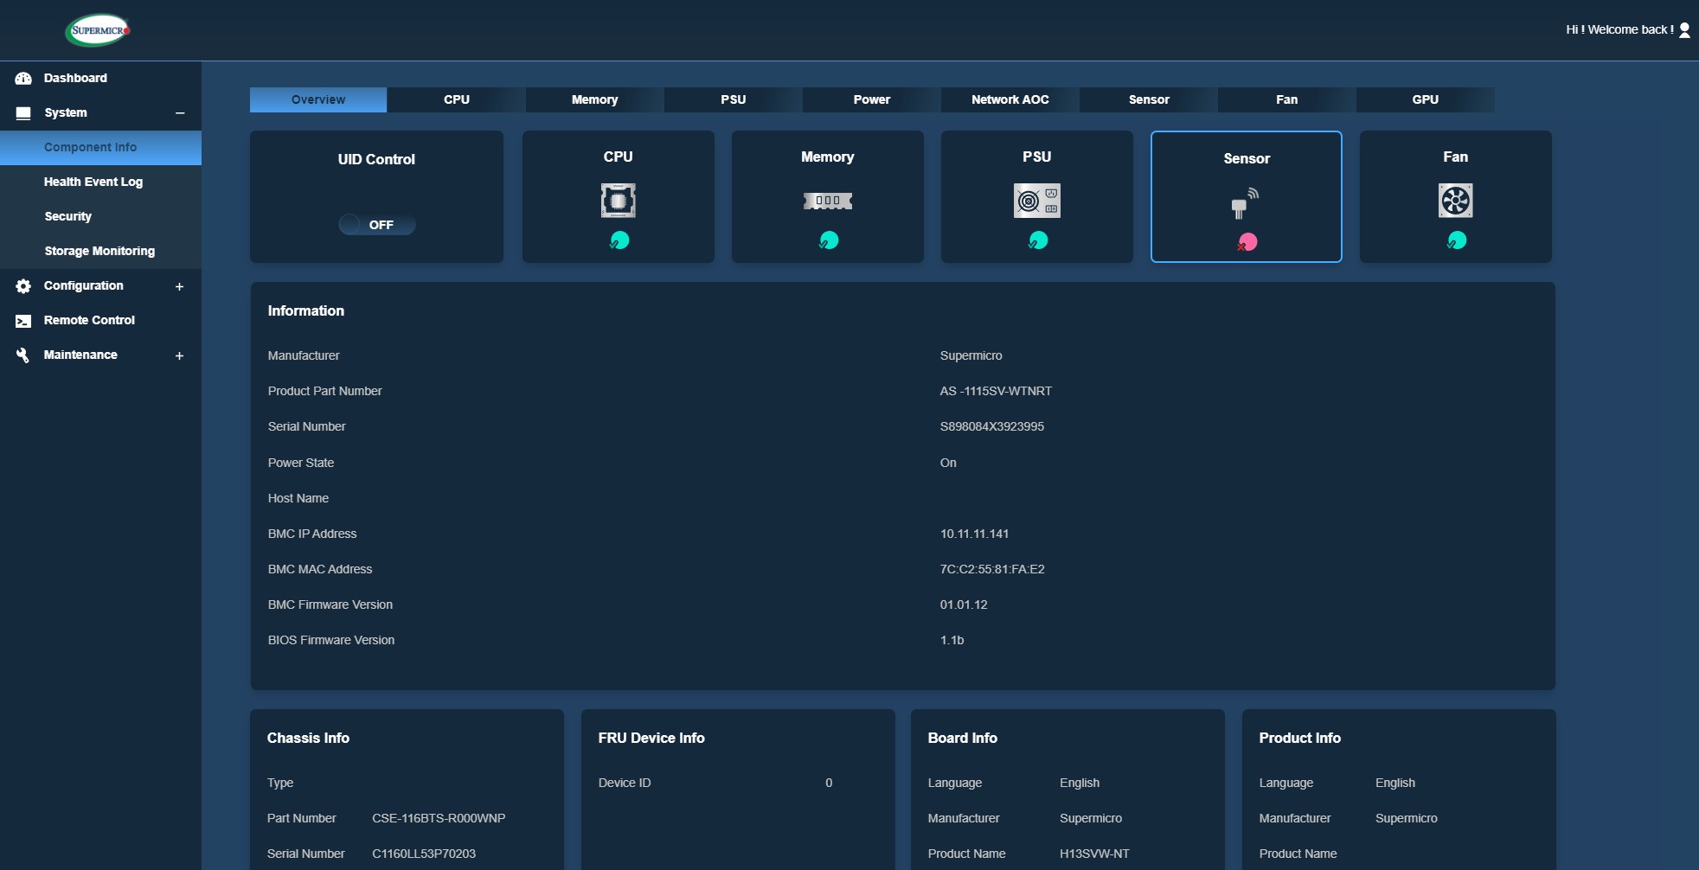Toggle the UID Control switch

tap(377, 225)
